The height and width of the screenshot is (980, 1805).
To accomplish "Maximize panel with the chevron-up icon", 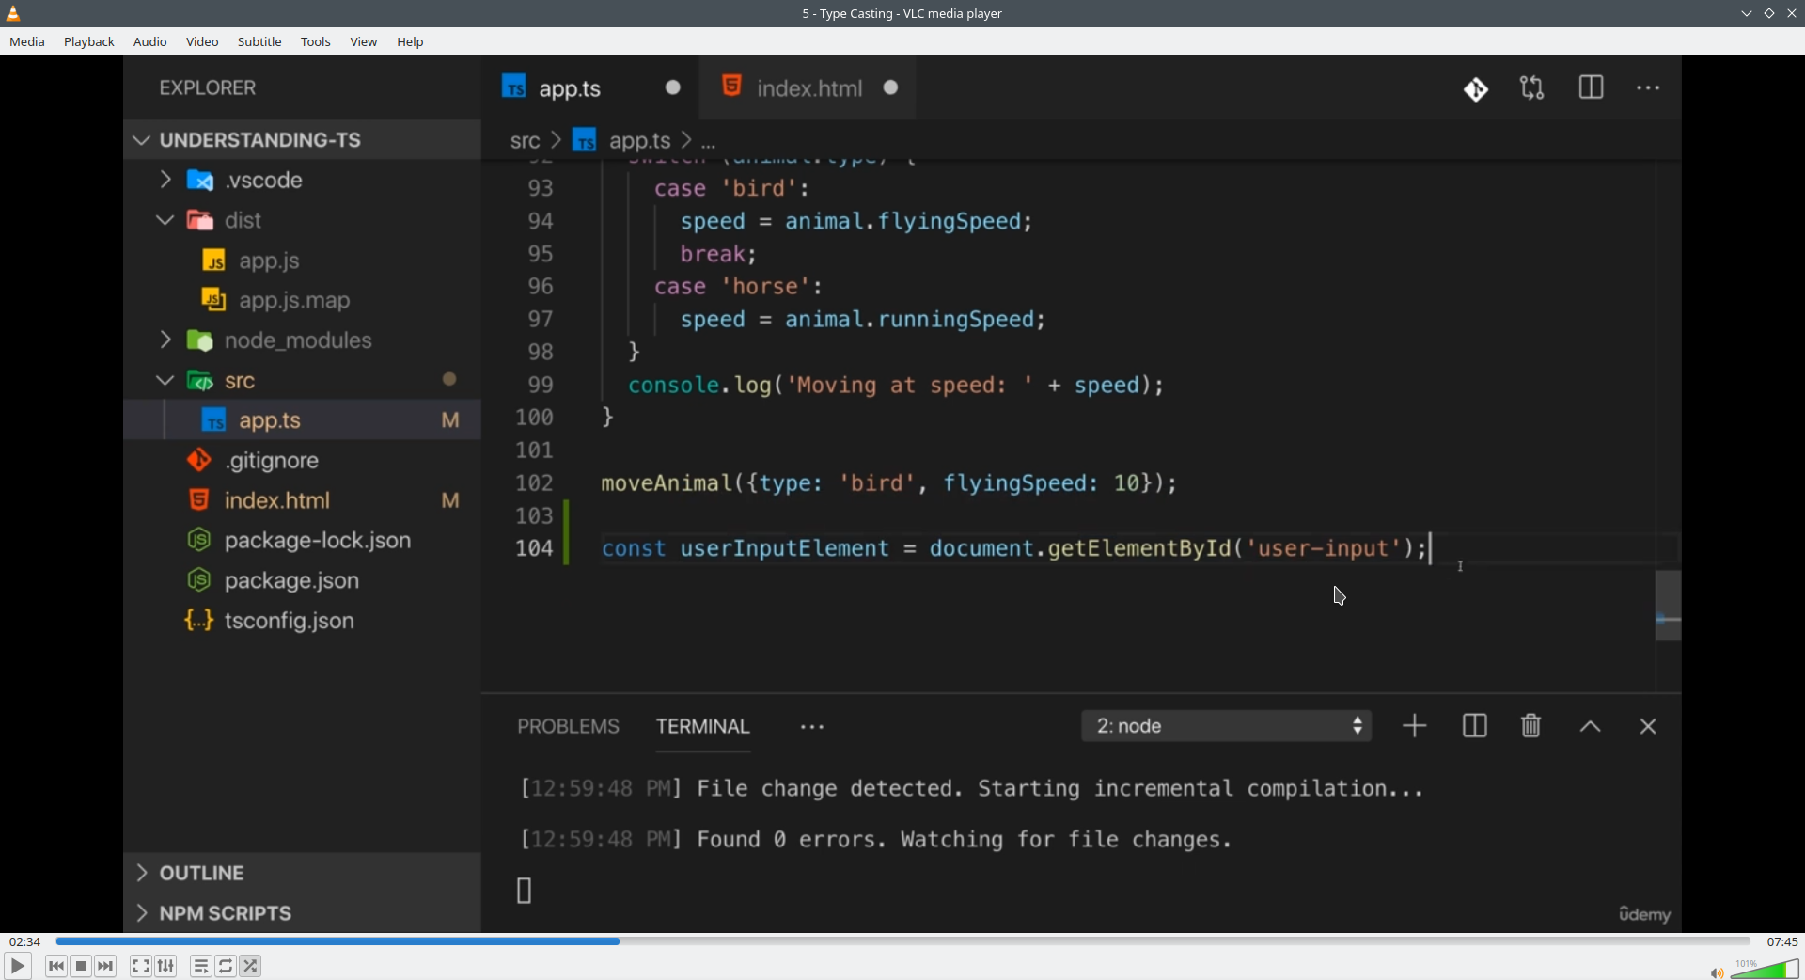I will (x=1590, y=727).
